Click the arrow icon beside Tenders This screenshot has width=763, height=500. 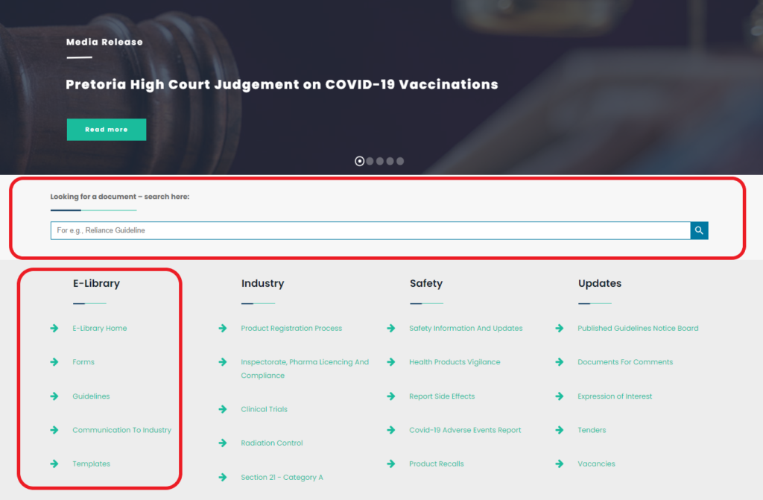coord(560,430)
